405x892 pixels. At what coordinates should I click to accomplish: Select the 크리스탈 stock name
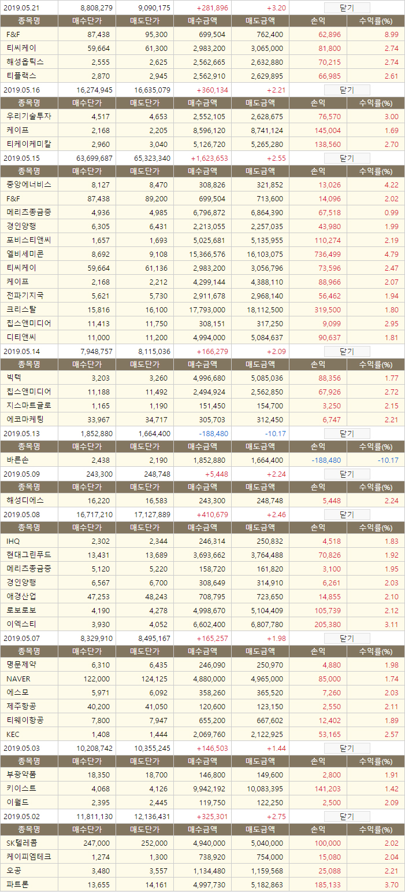21,309
